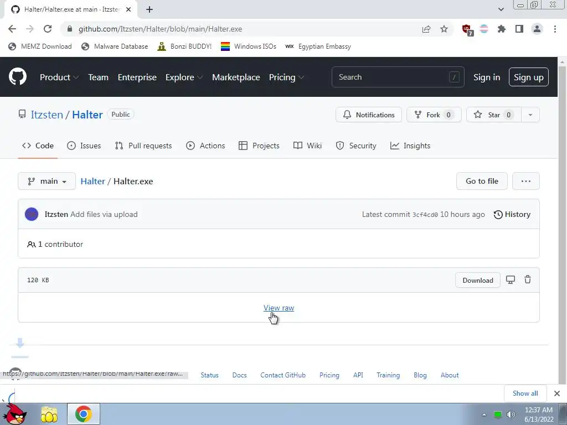
Task: Open new tab with plus icon
Action: point(150,9)
